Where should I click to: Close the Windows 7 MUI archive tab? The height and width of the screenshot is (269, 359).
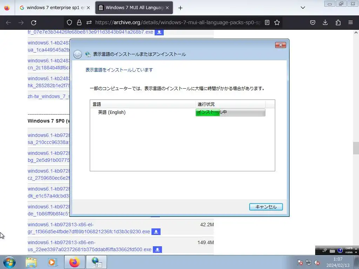coord(167,8)
